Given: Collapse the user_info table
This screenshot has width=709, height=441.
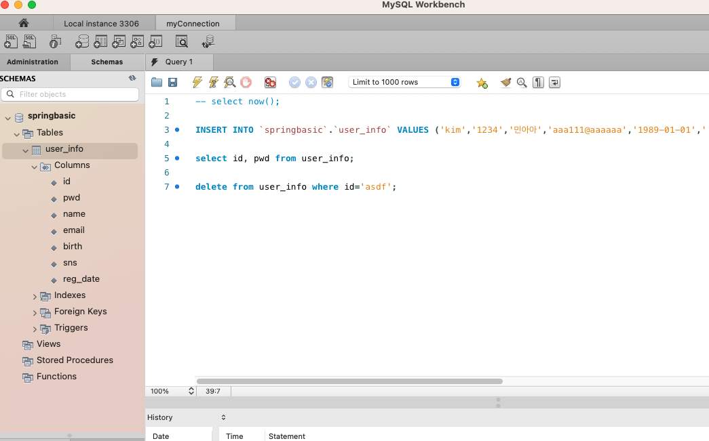Looking at the screenshot, I should tap(25, 150).
